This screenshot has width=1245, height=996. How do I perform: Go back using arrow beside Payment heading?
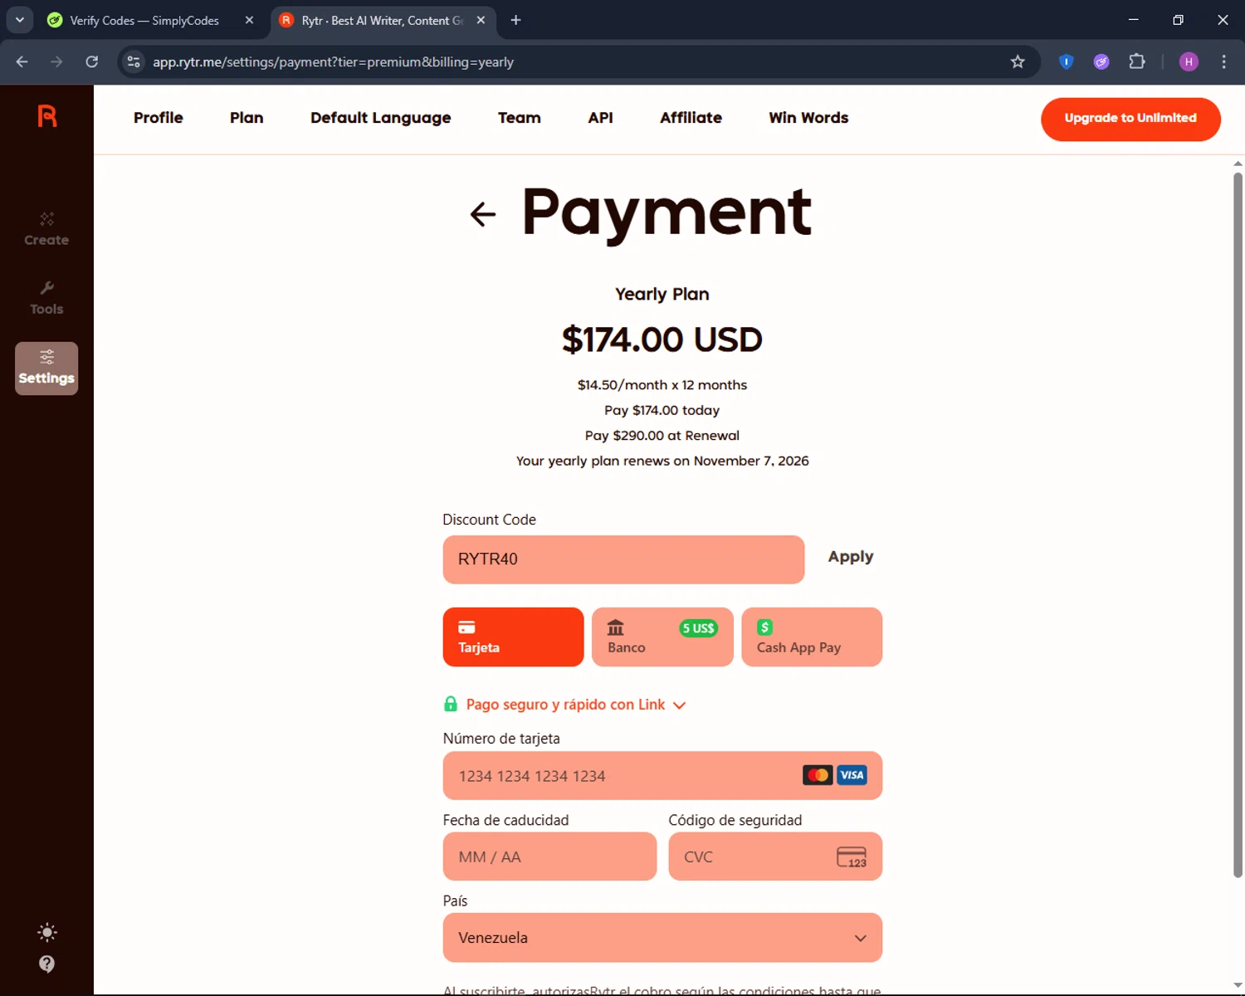[x=482, y=214]
